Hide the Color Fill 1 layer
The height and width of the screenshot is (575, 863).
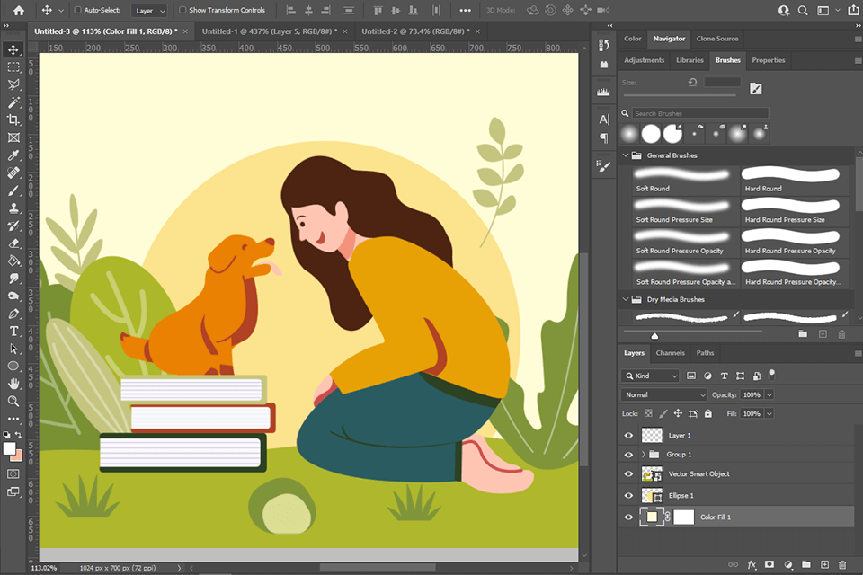[628, 517]
